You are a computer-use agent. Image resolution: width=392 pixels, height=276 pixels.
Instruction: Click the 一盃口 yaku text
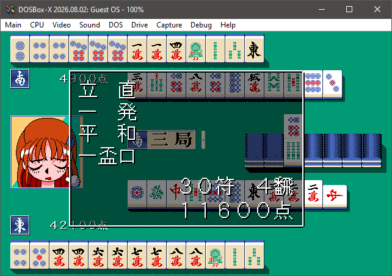pos(107,156)
